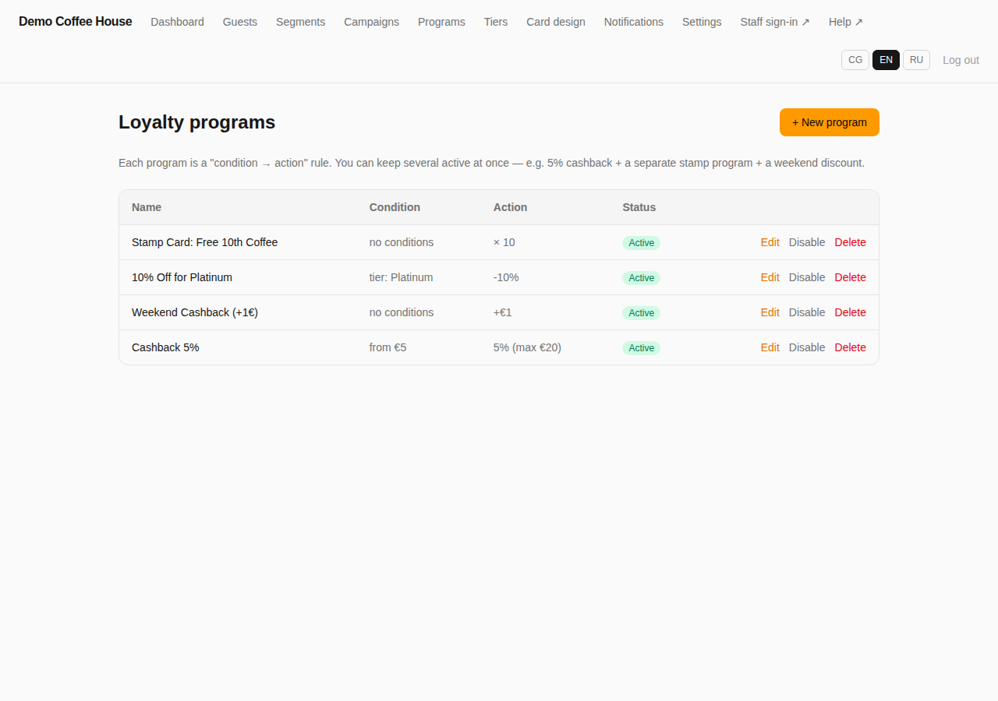The width and height of the screenshot is (998, 701).
Task: Switch language to RU
Action: (916, 60)
